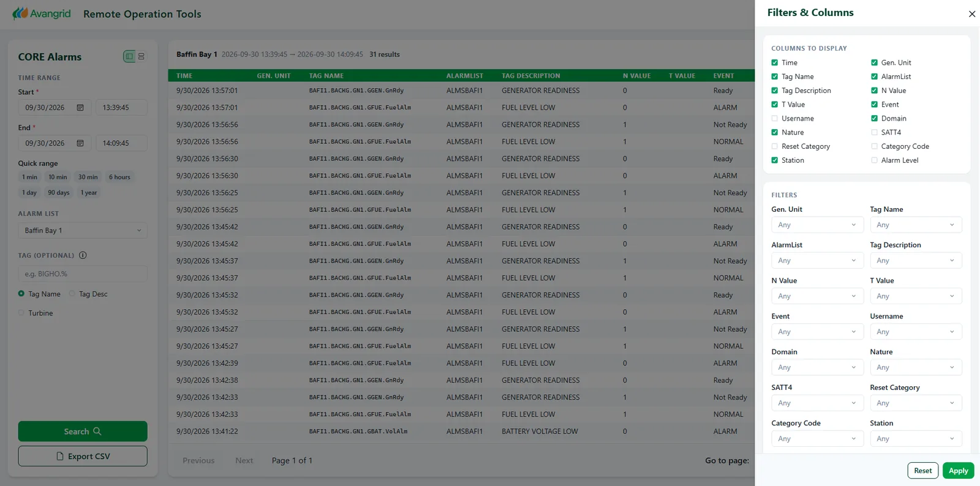
Task: Uncheck the Time column checkbox
Action: tap(775, 62)
